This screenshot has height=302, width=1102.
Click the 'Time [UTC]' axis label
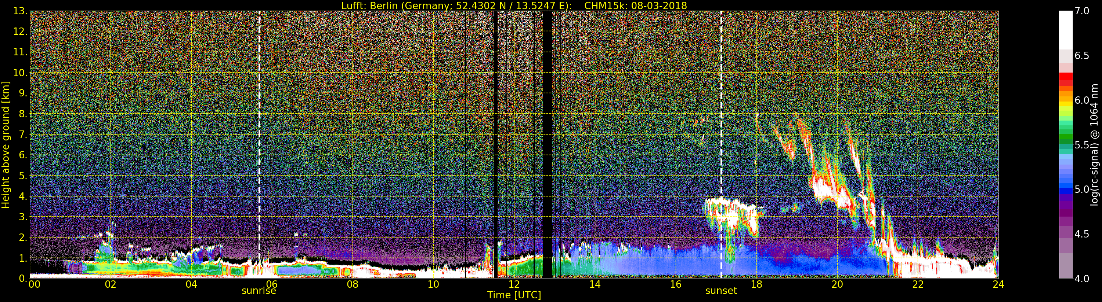[514, 295]
